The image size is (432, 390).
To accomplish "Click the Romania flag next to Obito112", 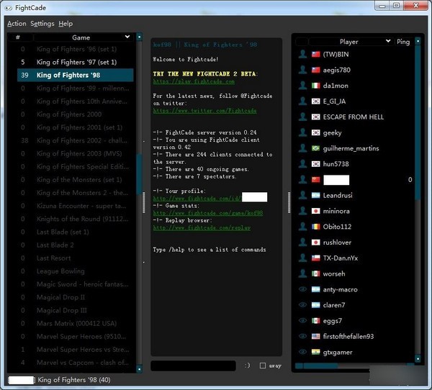I will (x=316, y=227).
